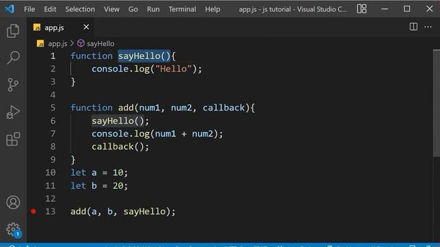The width and height of the screenshot is (440, 247).
Task: Open the Accounts menu icon
Action: (x=13, y=202)
